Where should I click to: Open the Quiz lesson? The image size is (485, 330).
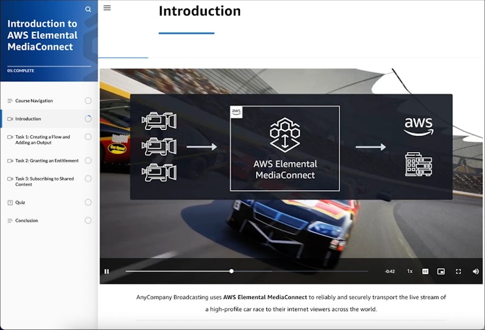click(49, 203)
